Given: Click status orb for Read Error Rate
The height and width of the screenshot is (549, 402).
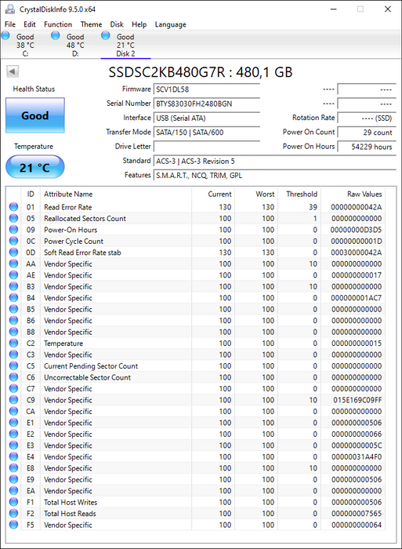Looking at the screenshot, I should [13, 207].
